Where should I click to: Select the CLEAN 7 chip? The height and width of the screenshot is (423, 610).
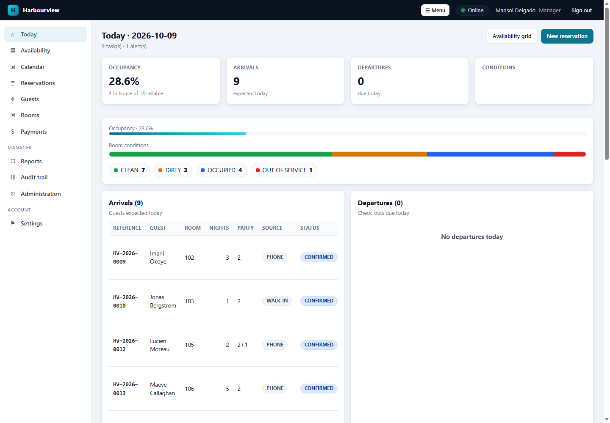tap(129, 170)
